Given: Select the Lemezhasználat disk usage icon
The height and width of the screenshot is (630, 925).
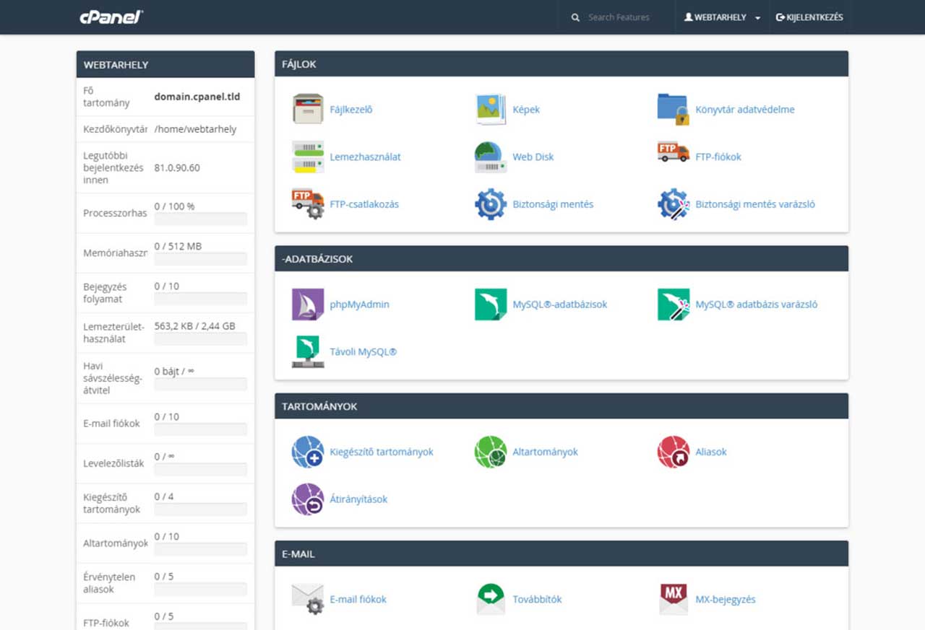Looking at the screenshot, I should pos(308,157).
